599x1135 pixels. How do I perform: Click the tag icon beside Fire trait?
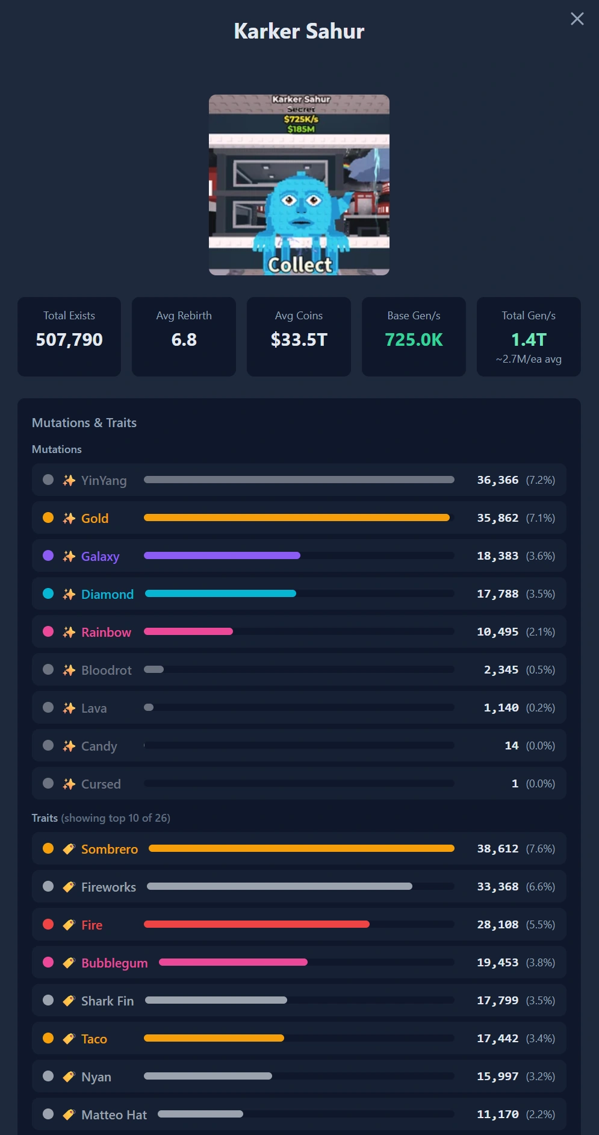coord(69,925)
